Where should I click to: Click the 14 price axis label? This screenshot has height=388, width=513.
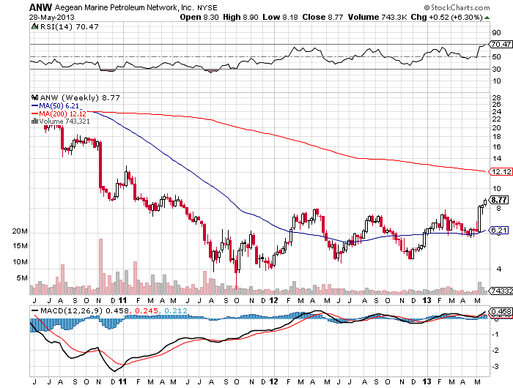coord(497,159)
